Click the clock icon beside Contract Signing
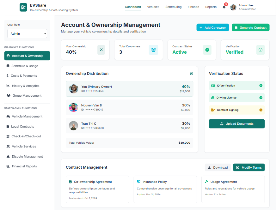The height and width of the screenshot is (210, 276). click(261, 110)
